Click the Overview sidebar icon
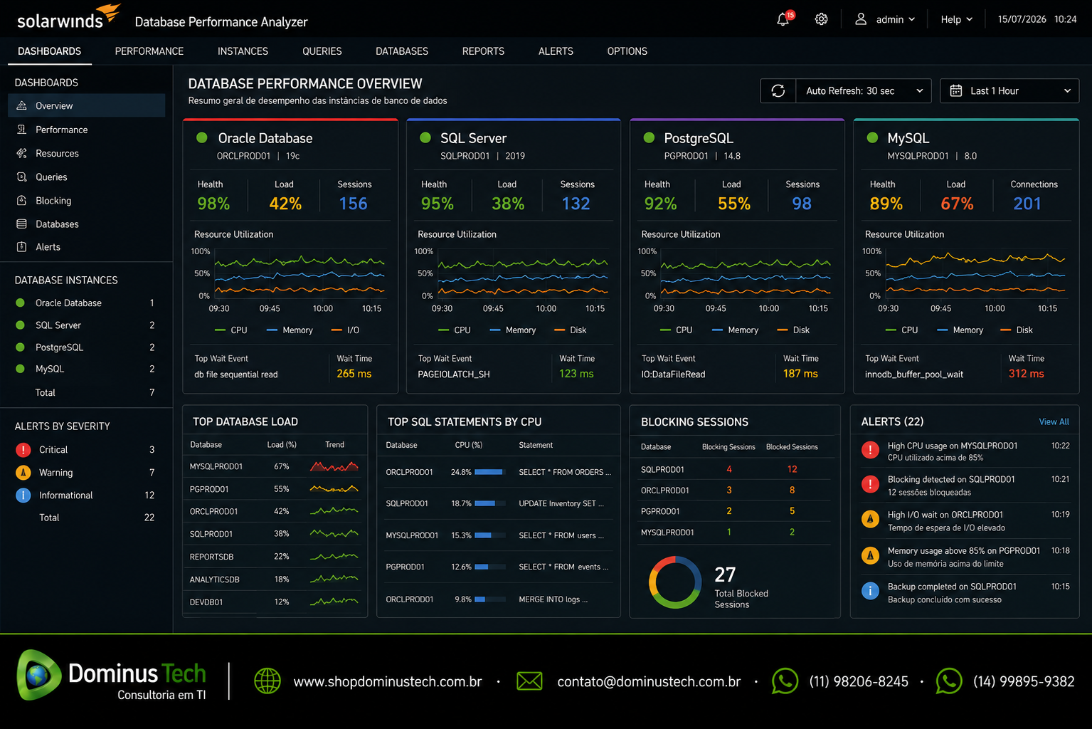Viewport: 1092px width, 729px height. click(22, 105)
